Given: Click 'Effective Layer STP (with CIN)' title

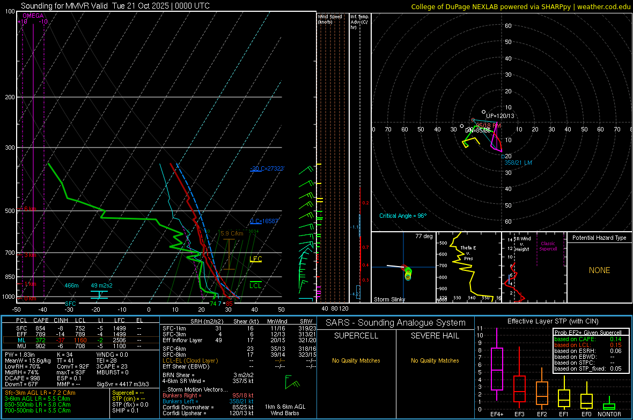Looking at the screenshot, I should [x=553, y=321].
